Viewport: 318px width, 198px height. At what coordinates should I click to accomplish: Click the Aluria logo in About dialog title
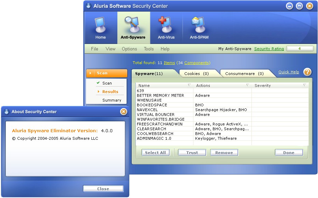click(x=7, y=112)
